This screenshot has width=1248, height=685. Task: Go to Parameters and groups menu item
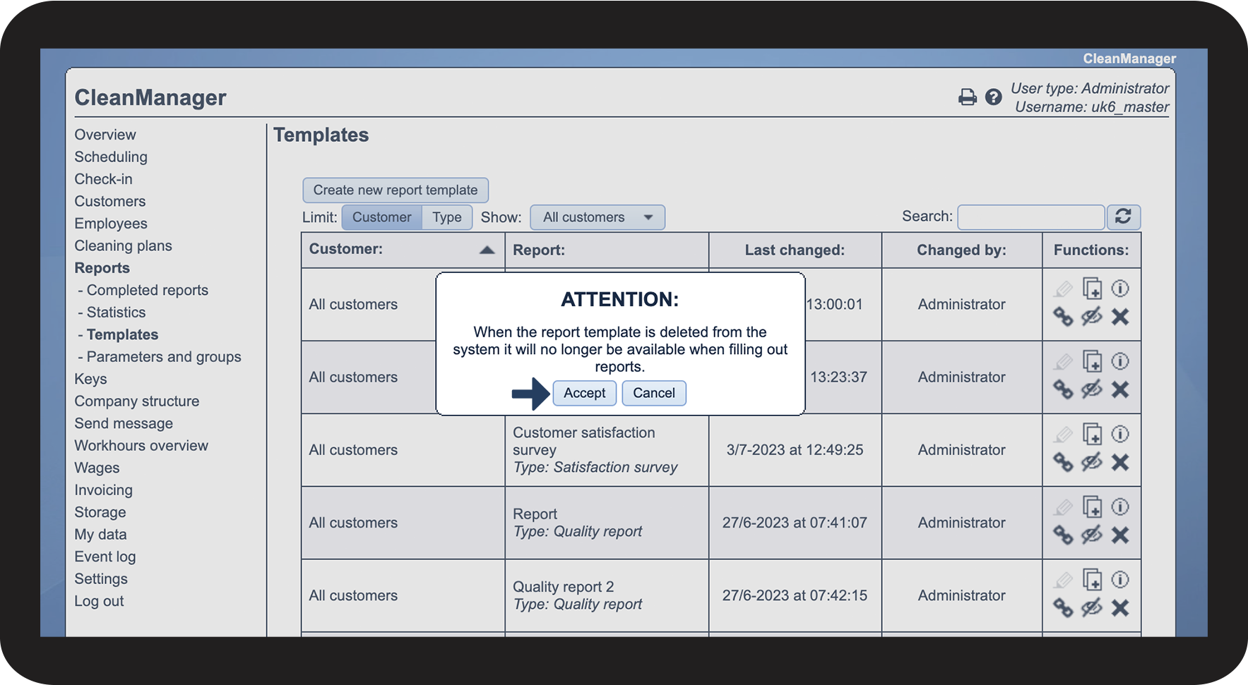[163, 357]
